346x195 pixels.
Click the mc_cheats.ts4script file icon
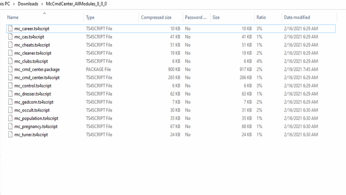10,45
